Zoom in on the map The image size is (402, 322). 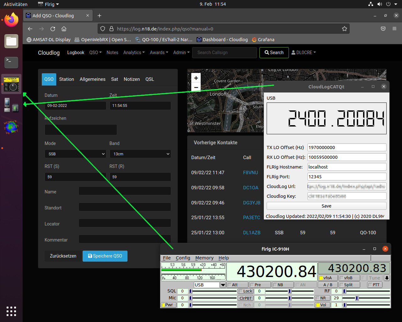coord(196,78)
